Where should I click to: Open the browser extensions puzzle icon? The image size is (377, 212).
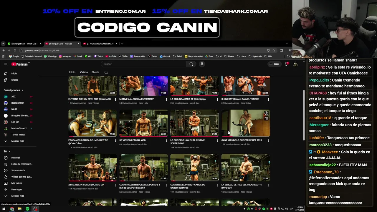(282, 50)
